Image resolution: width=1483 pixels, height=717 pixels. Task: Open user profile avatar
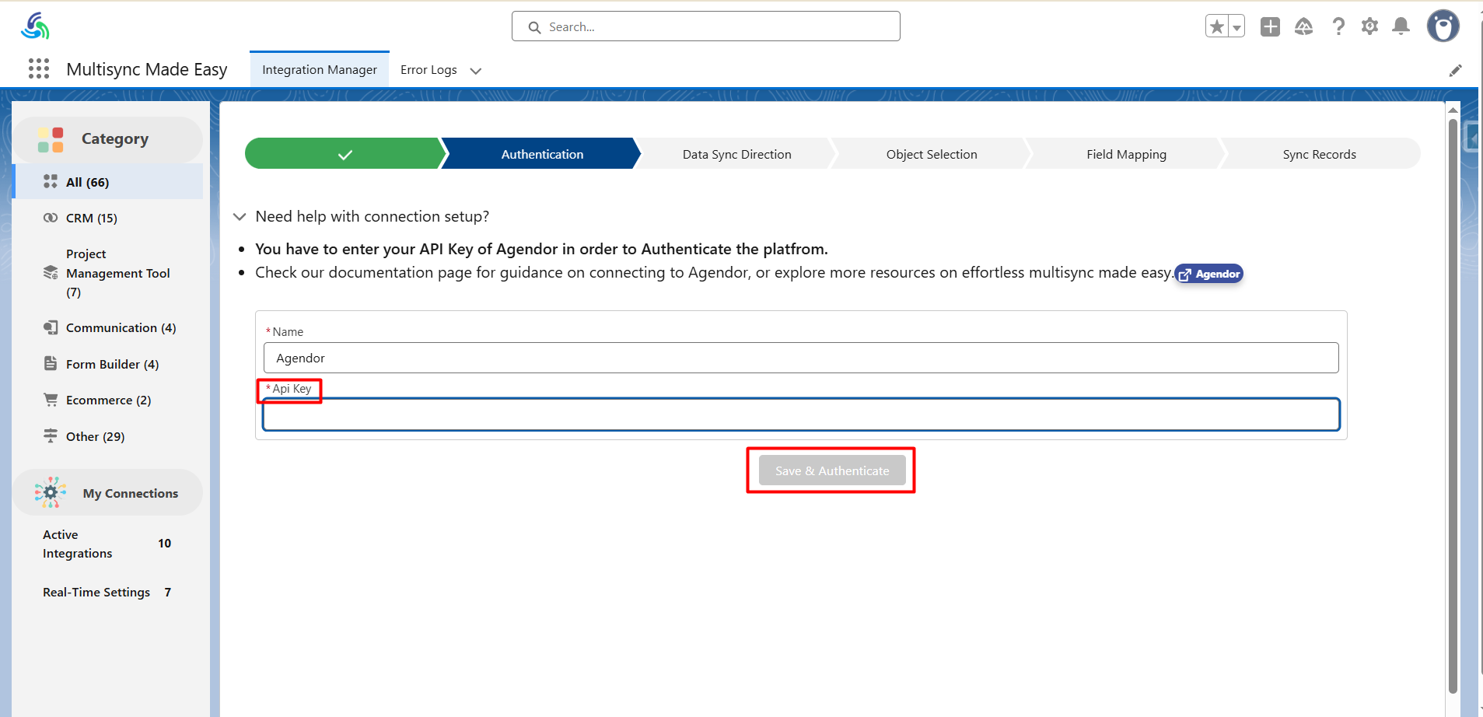(1443, 26)
